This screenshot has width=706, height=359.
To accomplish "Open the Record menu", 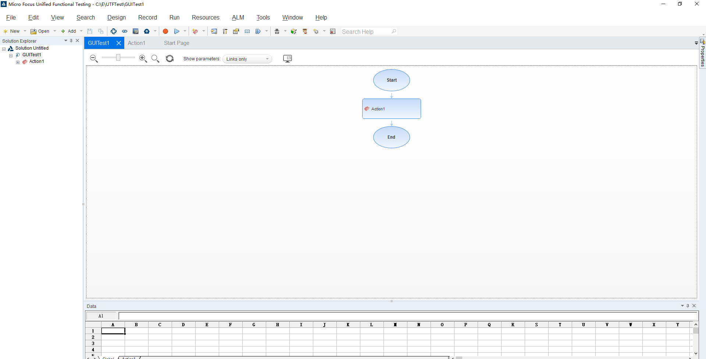I will [147, 17].
